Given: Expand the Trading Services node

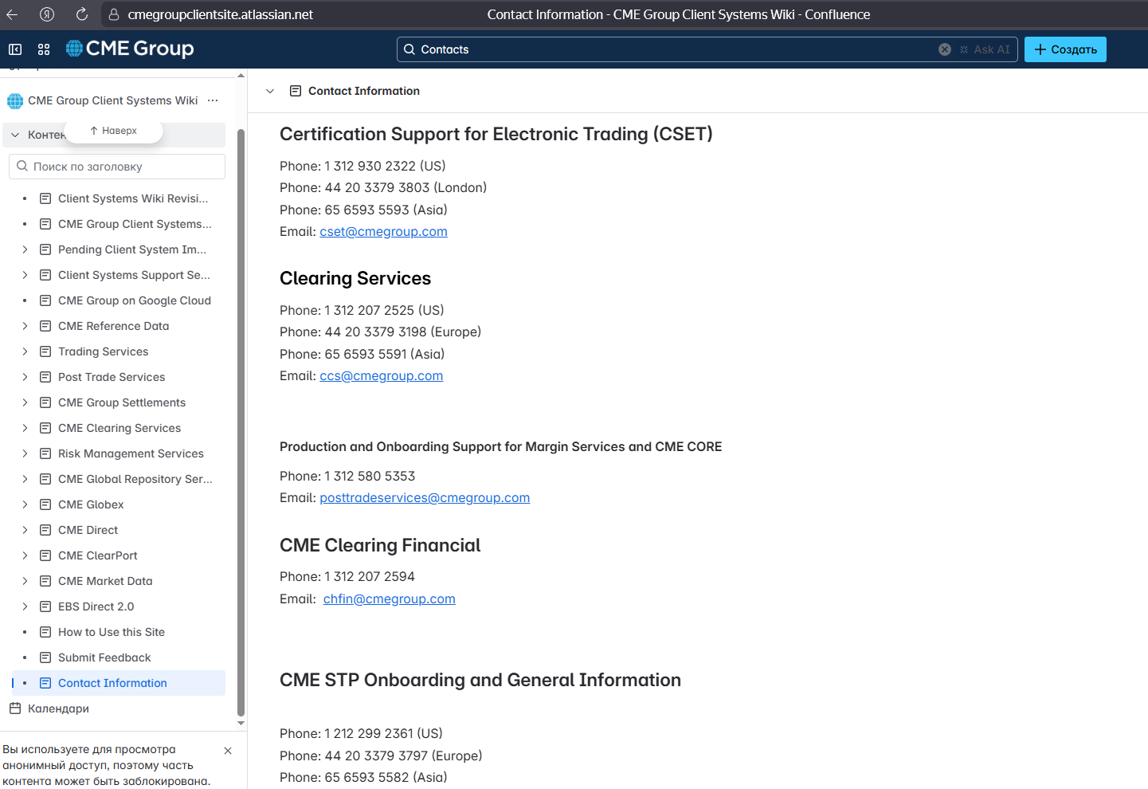Looking at the screenshot, I should [x=25, y=351].
